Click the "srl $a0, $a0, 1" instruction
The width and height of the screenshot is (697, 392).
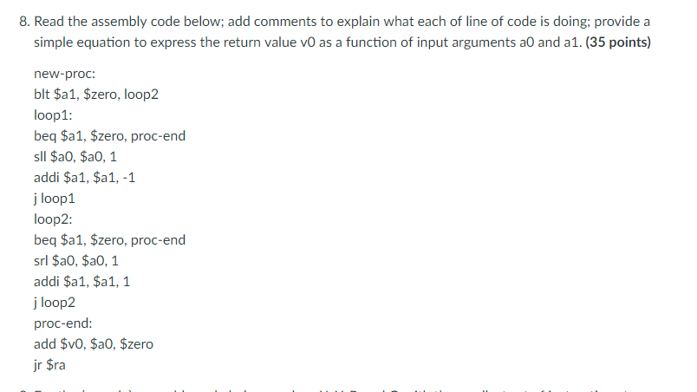point(76,261)
